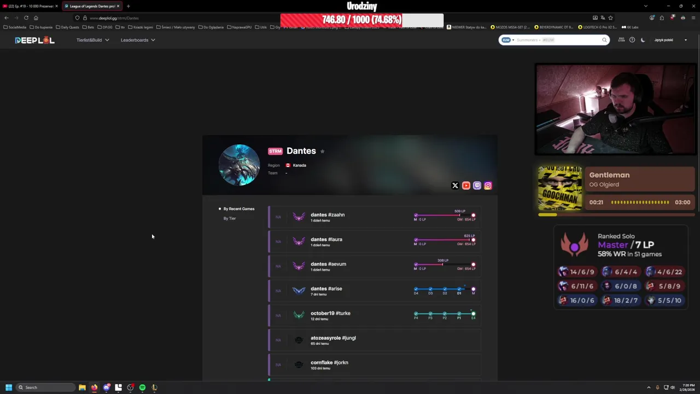Image resolution: width=700 pixels, height=394 pixels.
Task: Expand the Tierlist&Build dropdown
Action: pyautogui.click(x=92, y=40)
